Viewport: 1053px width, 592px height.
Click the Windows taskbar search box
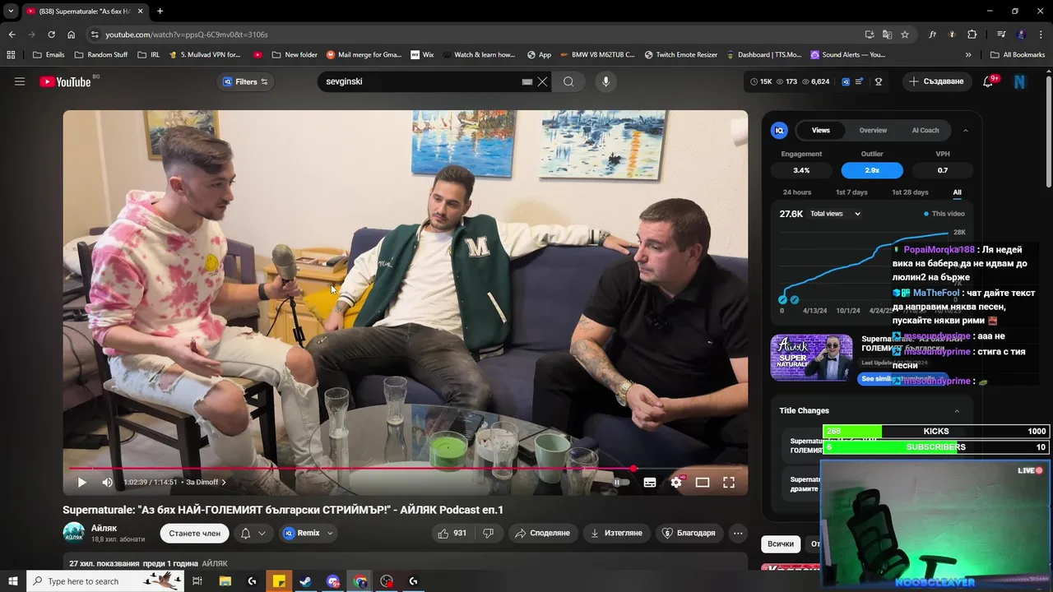[107, 581]
